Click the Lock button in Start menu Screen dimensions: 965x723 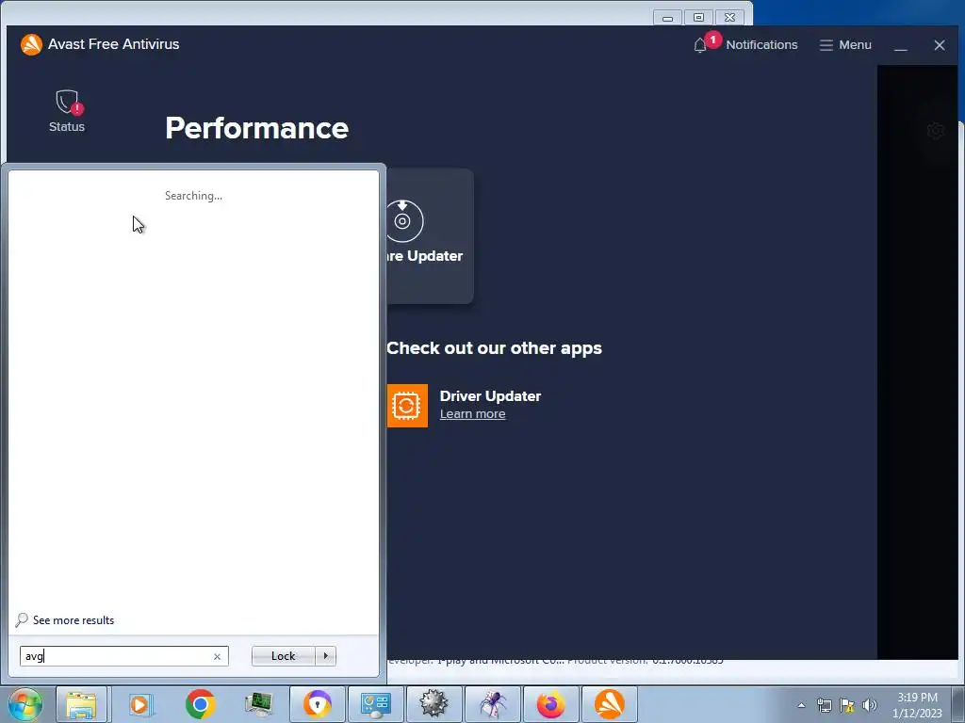(283, 656)
